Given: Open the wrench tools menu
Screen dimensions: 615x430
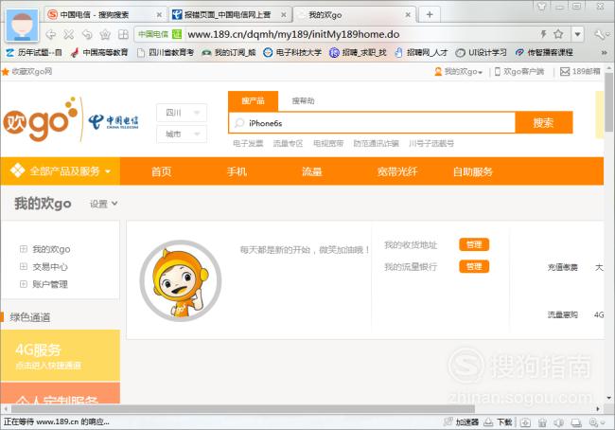Looking at the screenshot, I should [x=601, y=34].
